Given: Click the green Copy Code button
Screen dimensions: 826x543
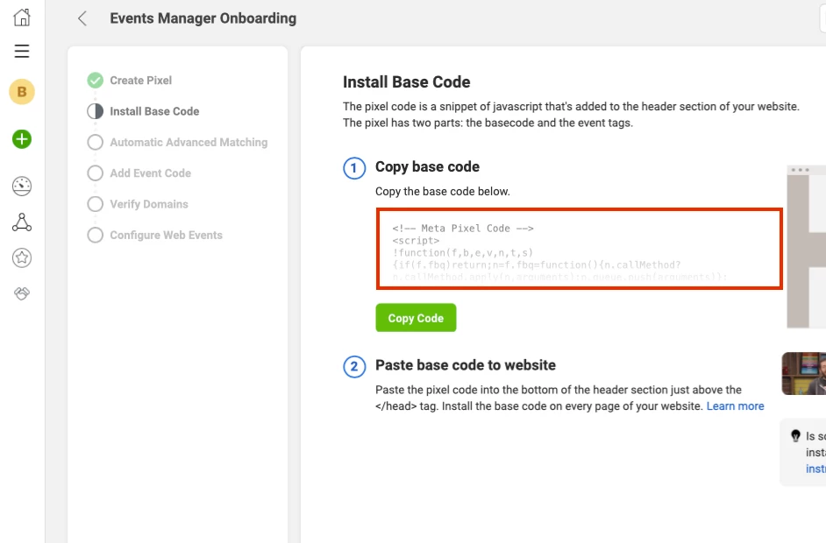Looking at the screenshot, I should pos(416,318).
